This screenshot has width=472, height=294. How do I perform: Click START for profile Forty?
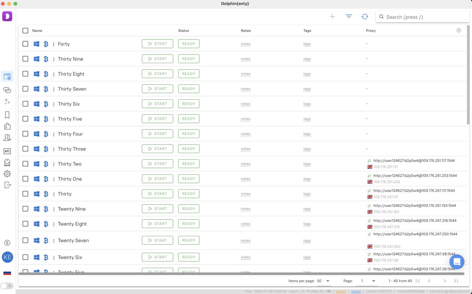pos(157,44)
